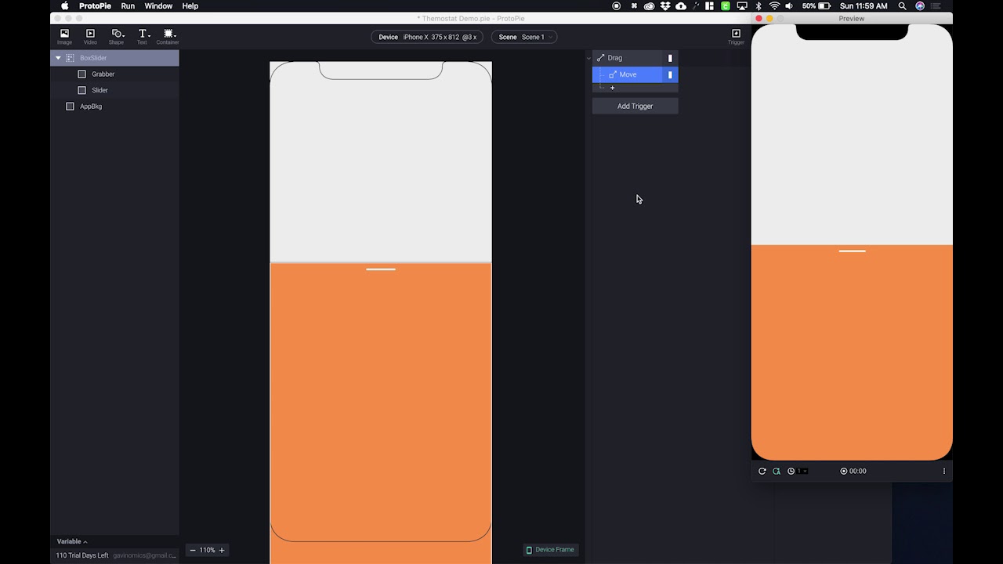Click the Slider layer's rectangle icon

coord(81,90)
